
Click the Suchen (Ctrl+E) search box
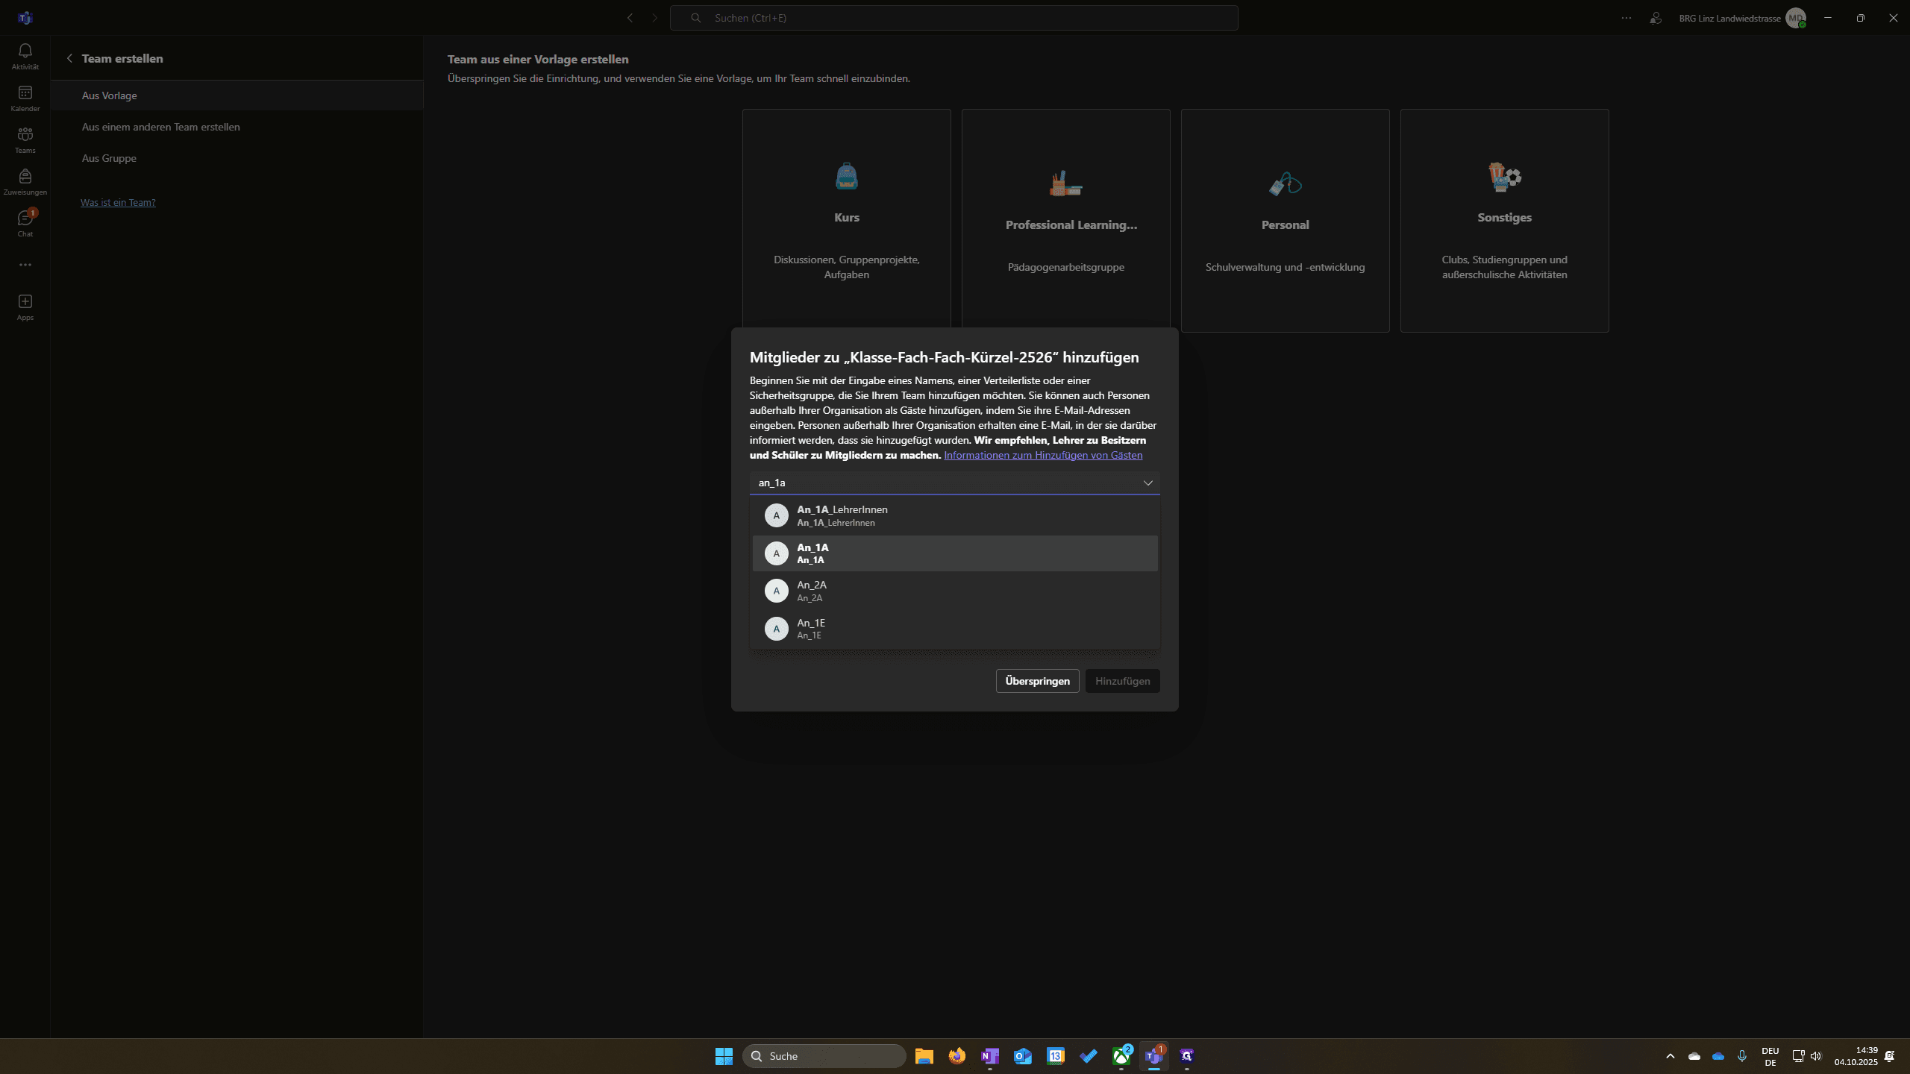[954, 18]
